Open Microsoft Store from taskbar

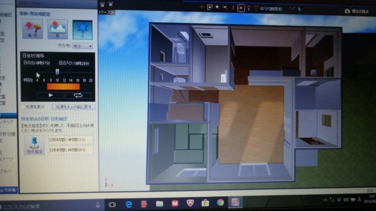205,203
